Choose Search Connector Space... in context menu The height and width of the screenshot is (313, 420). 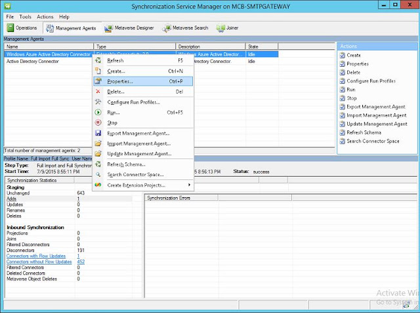pyautogui.click(x=143, y=175)
